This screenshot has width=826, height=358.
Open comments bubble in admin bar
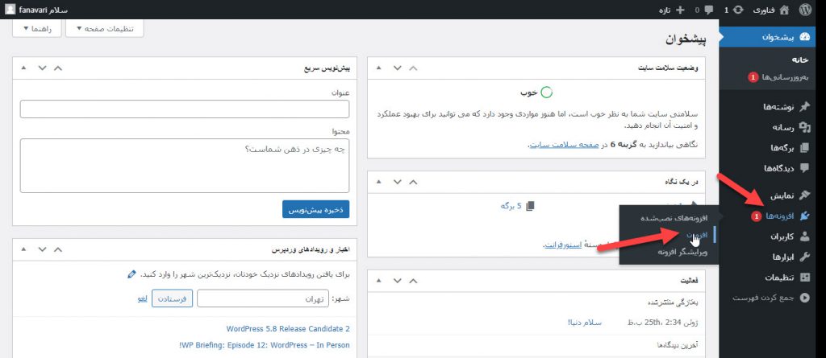coord(703,10)
